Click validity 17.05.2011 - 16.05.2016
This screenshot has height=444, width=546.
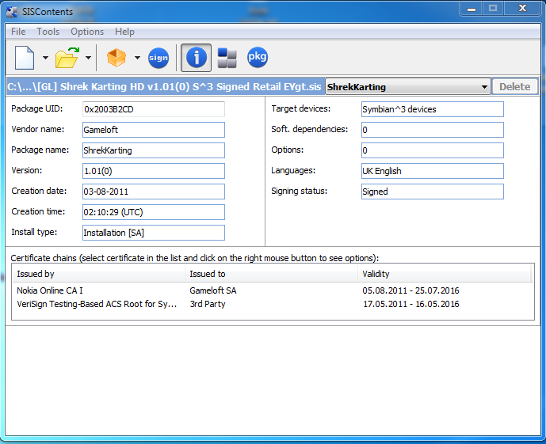coord(411,304)
